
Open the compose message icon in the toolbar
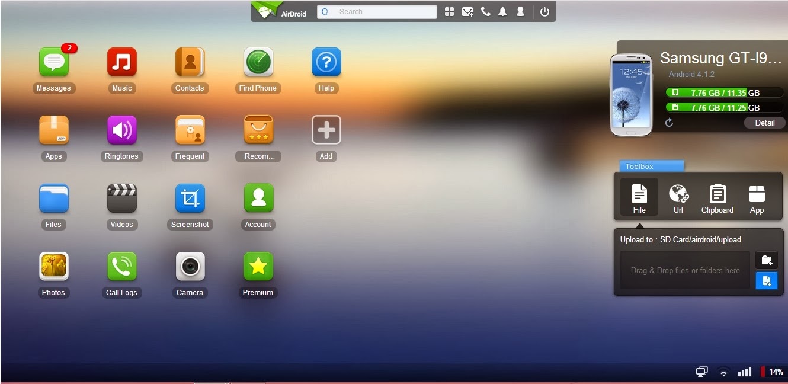point(467,11)
